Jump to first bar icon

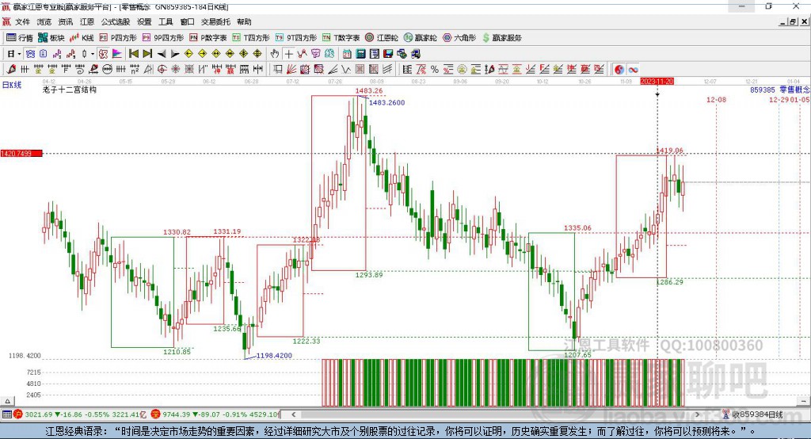133,54
